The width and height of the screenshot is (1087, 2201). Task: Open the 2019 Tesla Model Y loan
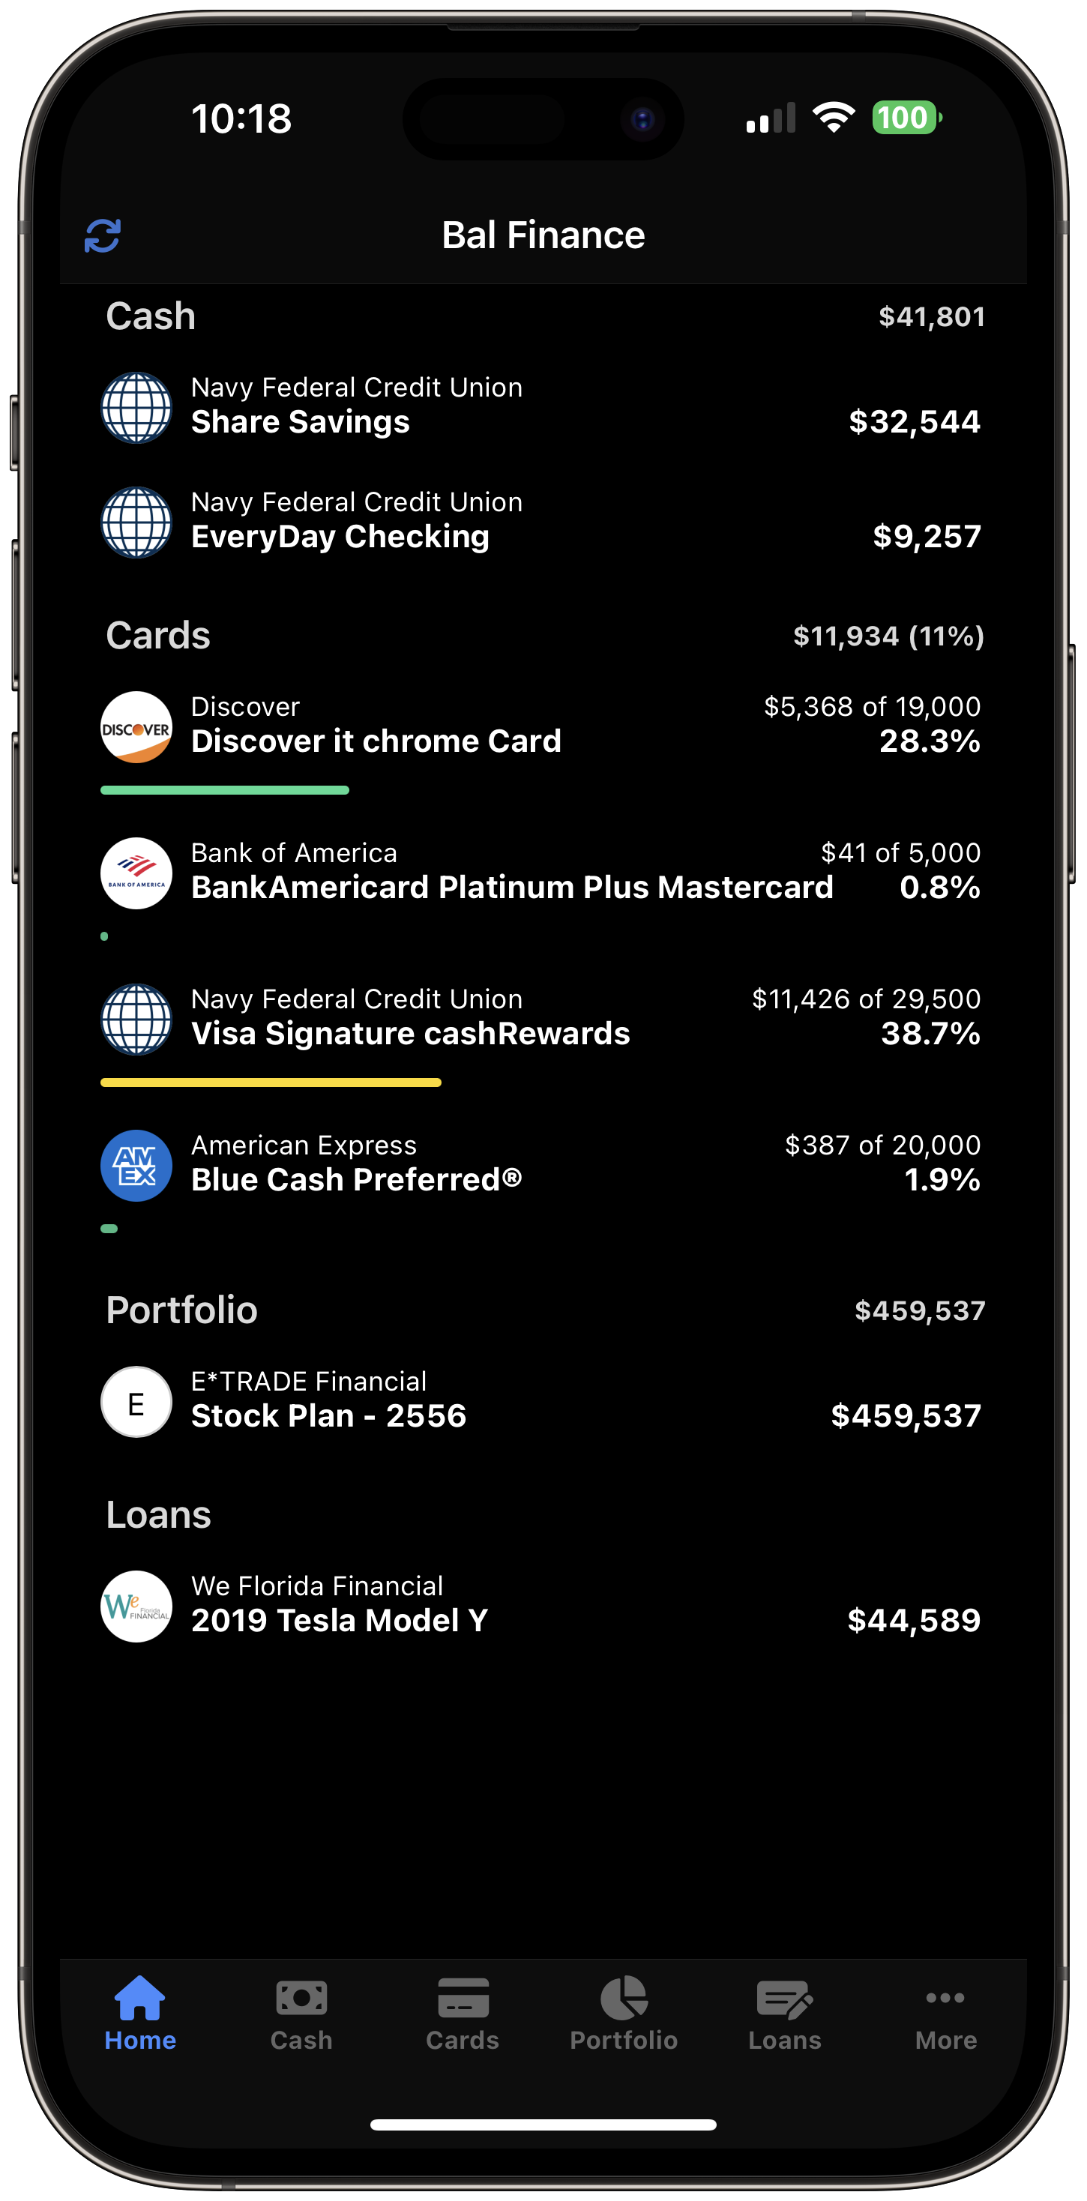[340, 1620]
